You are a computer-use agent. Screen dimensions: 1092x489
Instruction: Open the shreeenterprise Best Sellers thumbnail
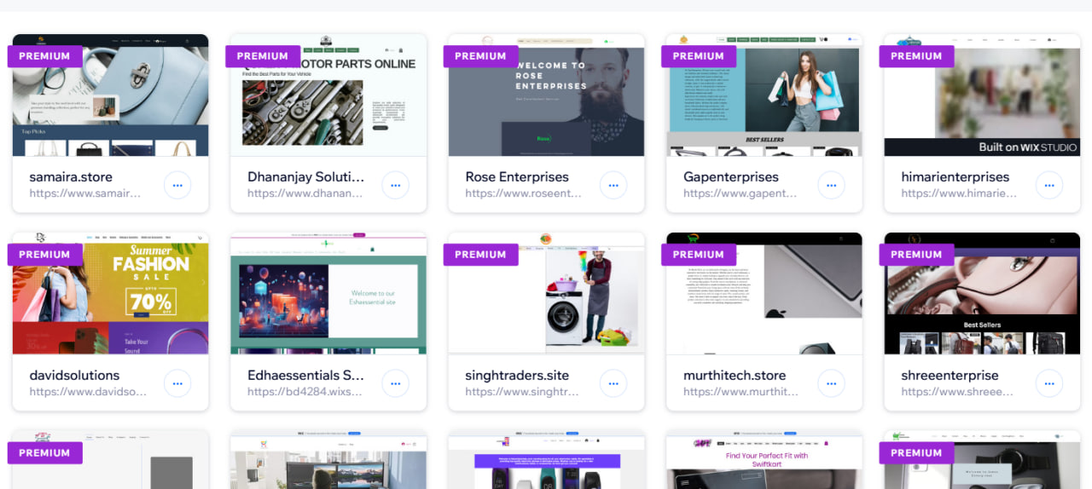pyautogui.click(x=982, y=294)
